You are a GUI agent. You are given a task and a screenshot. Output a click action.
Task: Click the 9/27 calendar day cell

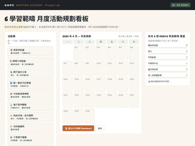pos(134,100)
